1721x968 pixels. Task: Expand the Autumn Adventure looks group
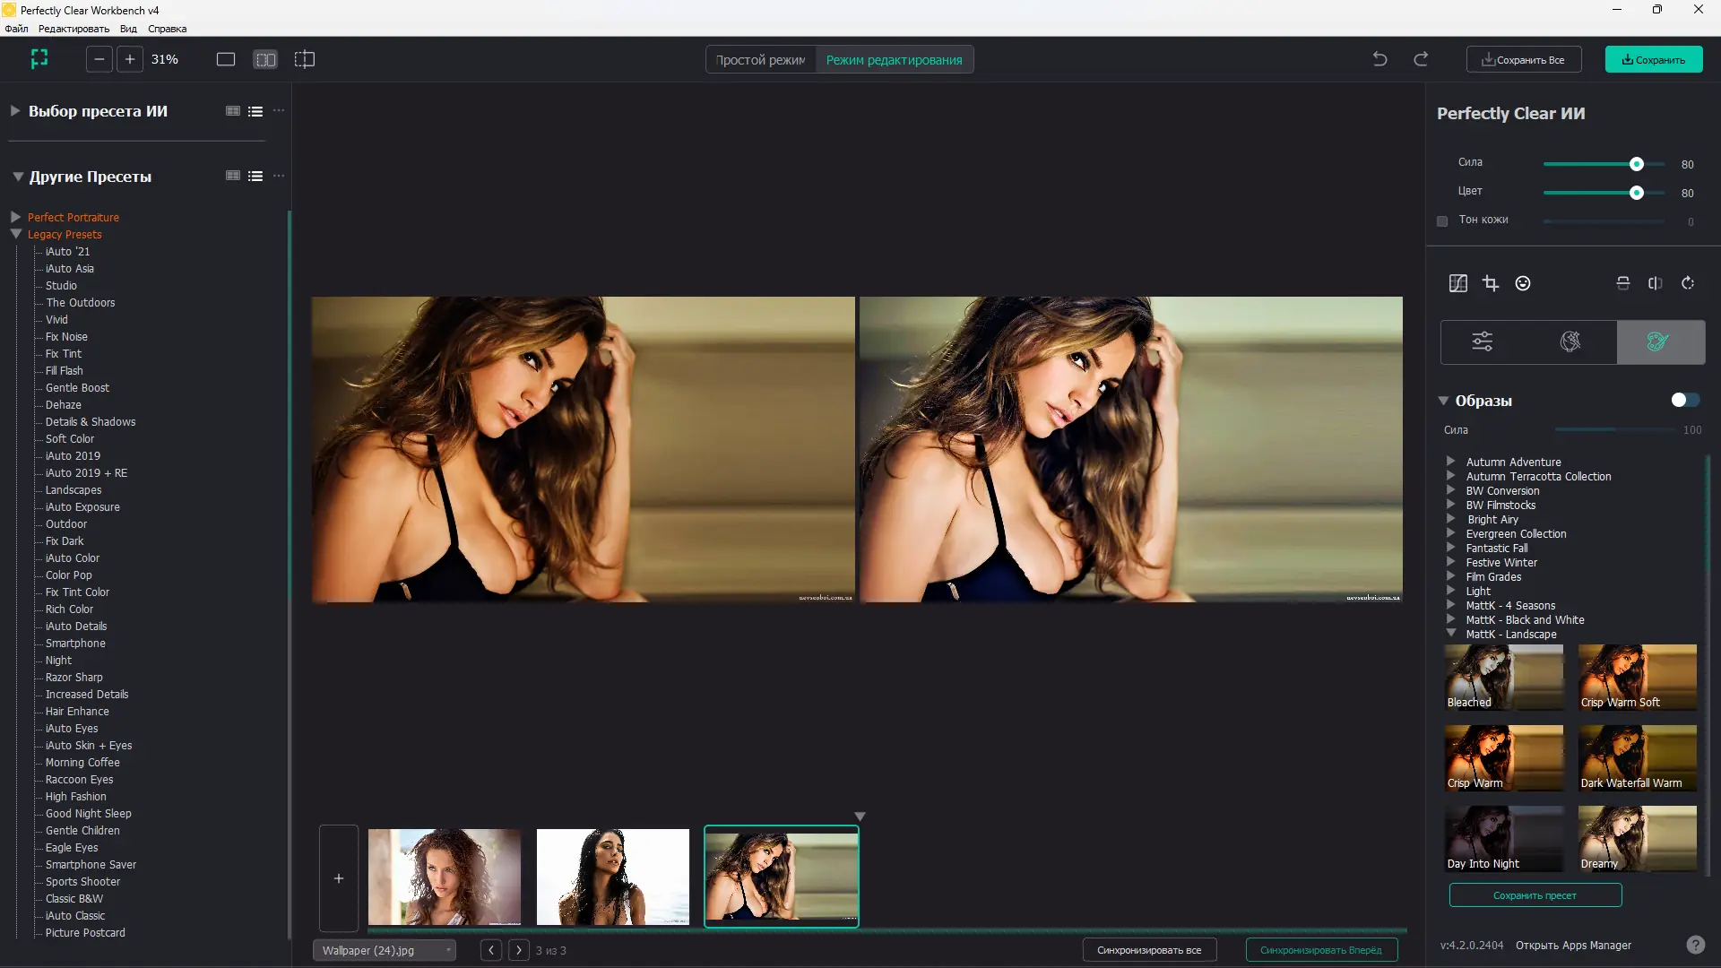(1450, 462)
